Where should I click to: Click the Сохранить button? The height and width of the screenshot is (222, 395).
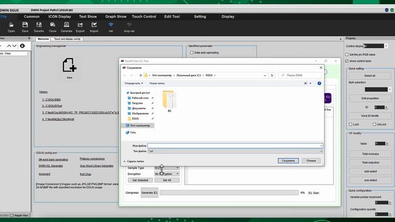coord(288,160)
